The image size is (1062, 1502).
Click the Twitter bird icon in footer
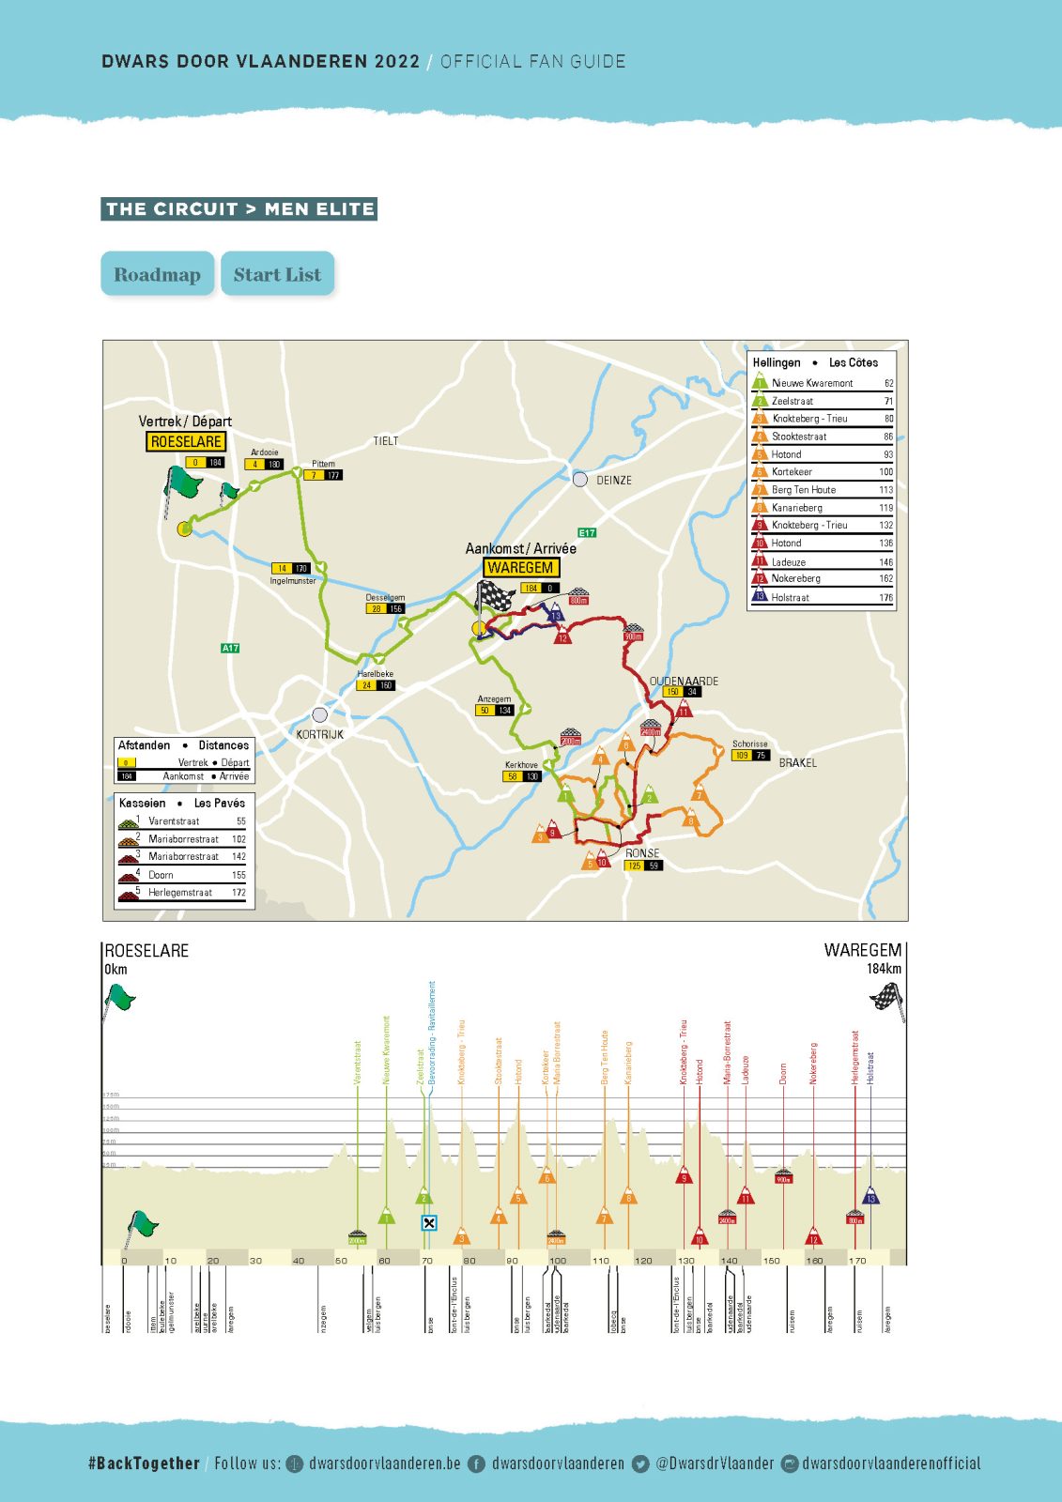(x=640, y=1464)
